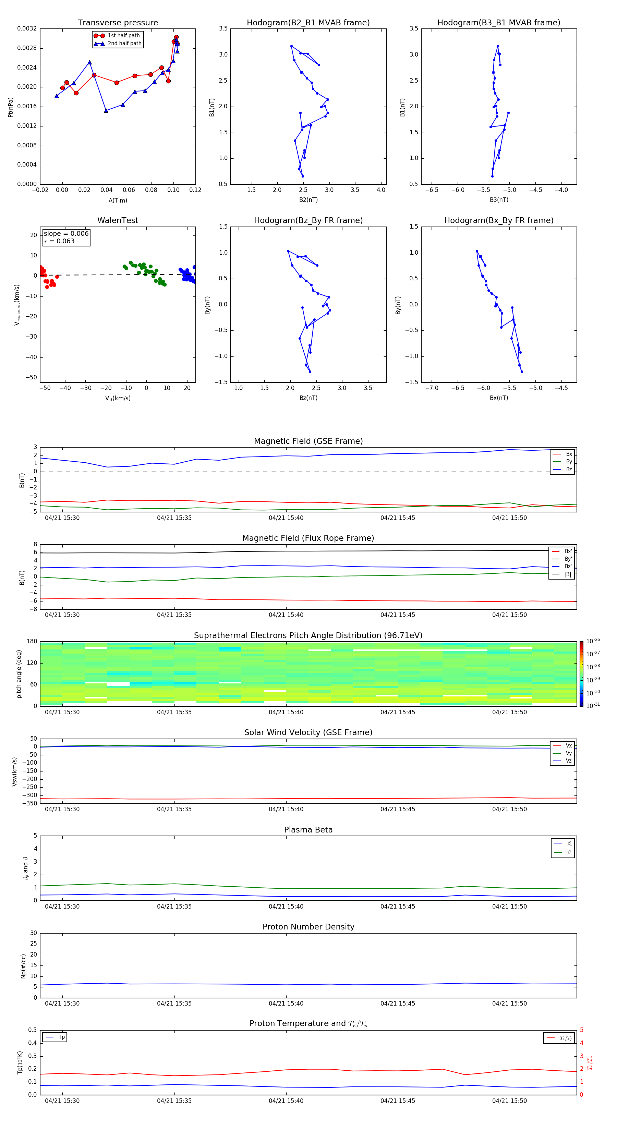Image resolution: width=617 pixels, height=1131 pixels.
Task: Click the "B3(nT)" x-axis label
Action: point(499,200)
